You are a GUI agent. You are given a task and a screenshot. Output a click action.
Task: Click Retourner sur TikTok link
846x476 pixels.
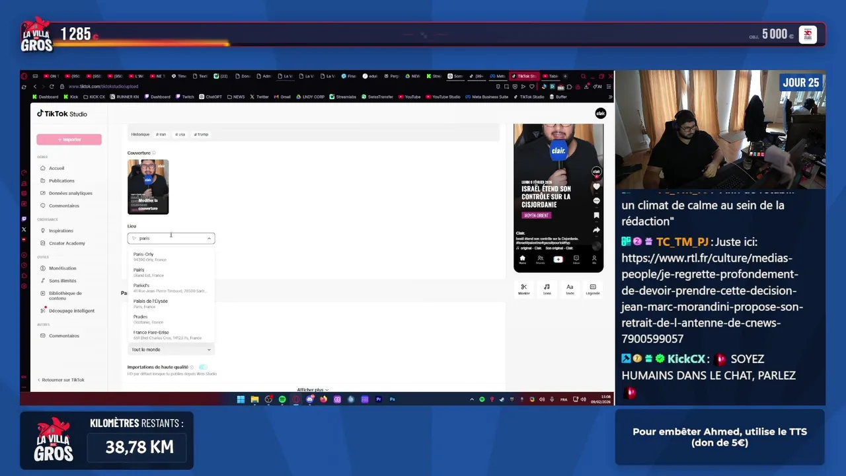[x=61, y=380]
